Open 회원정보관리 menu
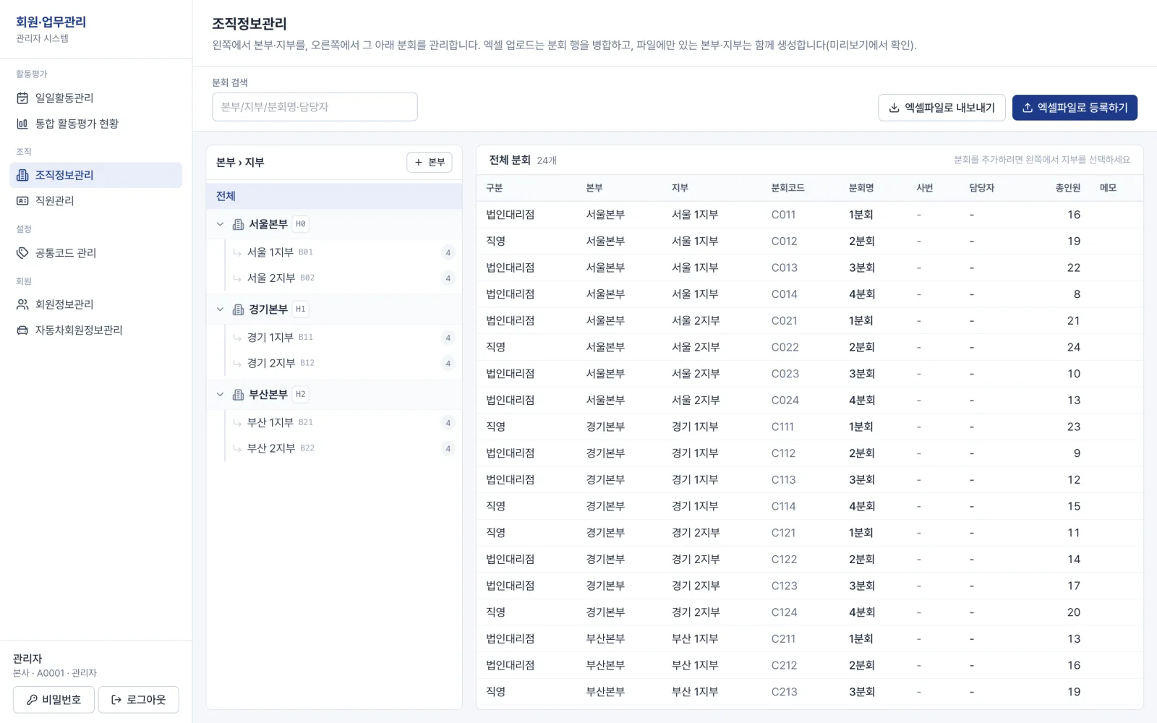This screenshot has height=723, width=1157. (x=95, y=304)
